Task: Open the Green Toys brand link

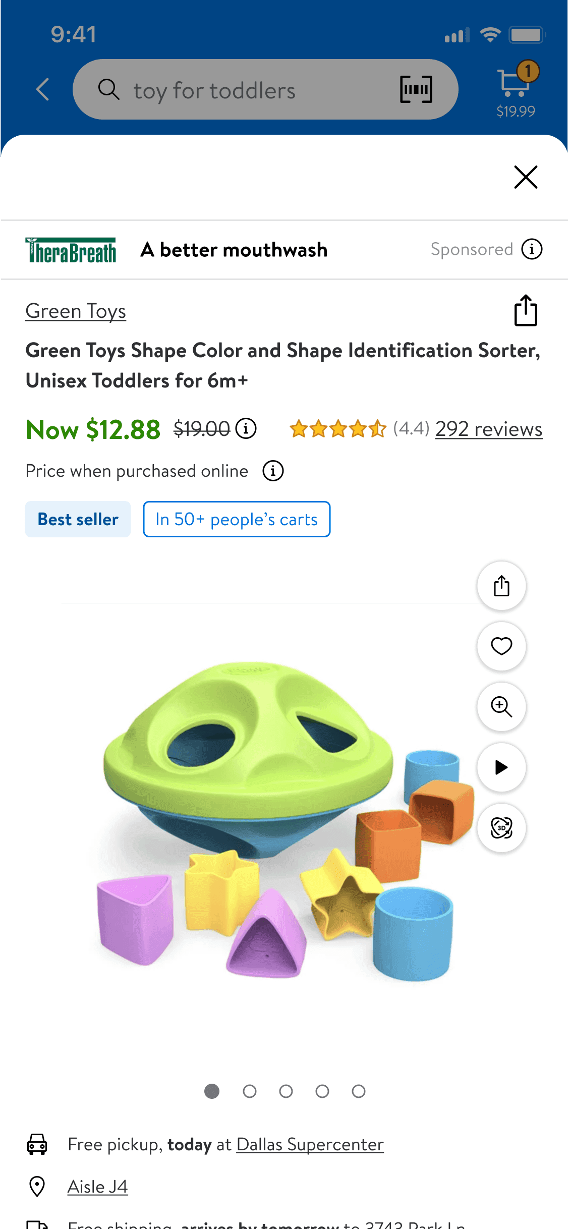Action: click(x=76, y=311)
